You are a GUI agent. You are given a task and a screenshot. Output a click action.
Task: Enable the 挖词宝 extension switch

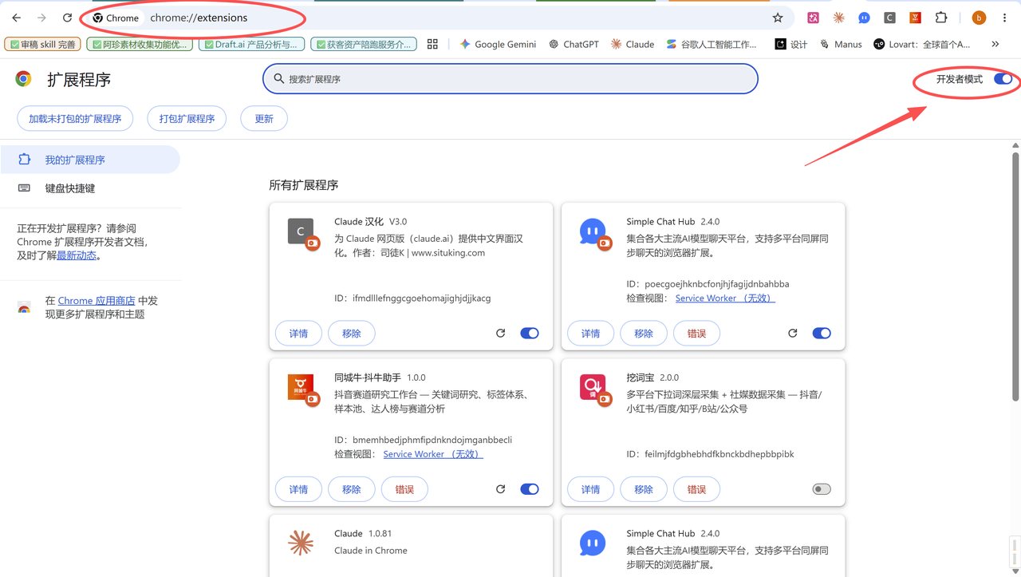(x=822, y=489)
